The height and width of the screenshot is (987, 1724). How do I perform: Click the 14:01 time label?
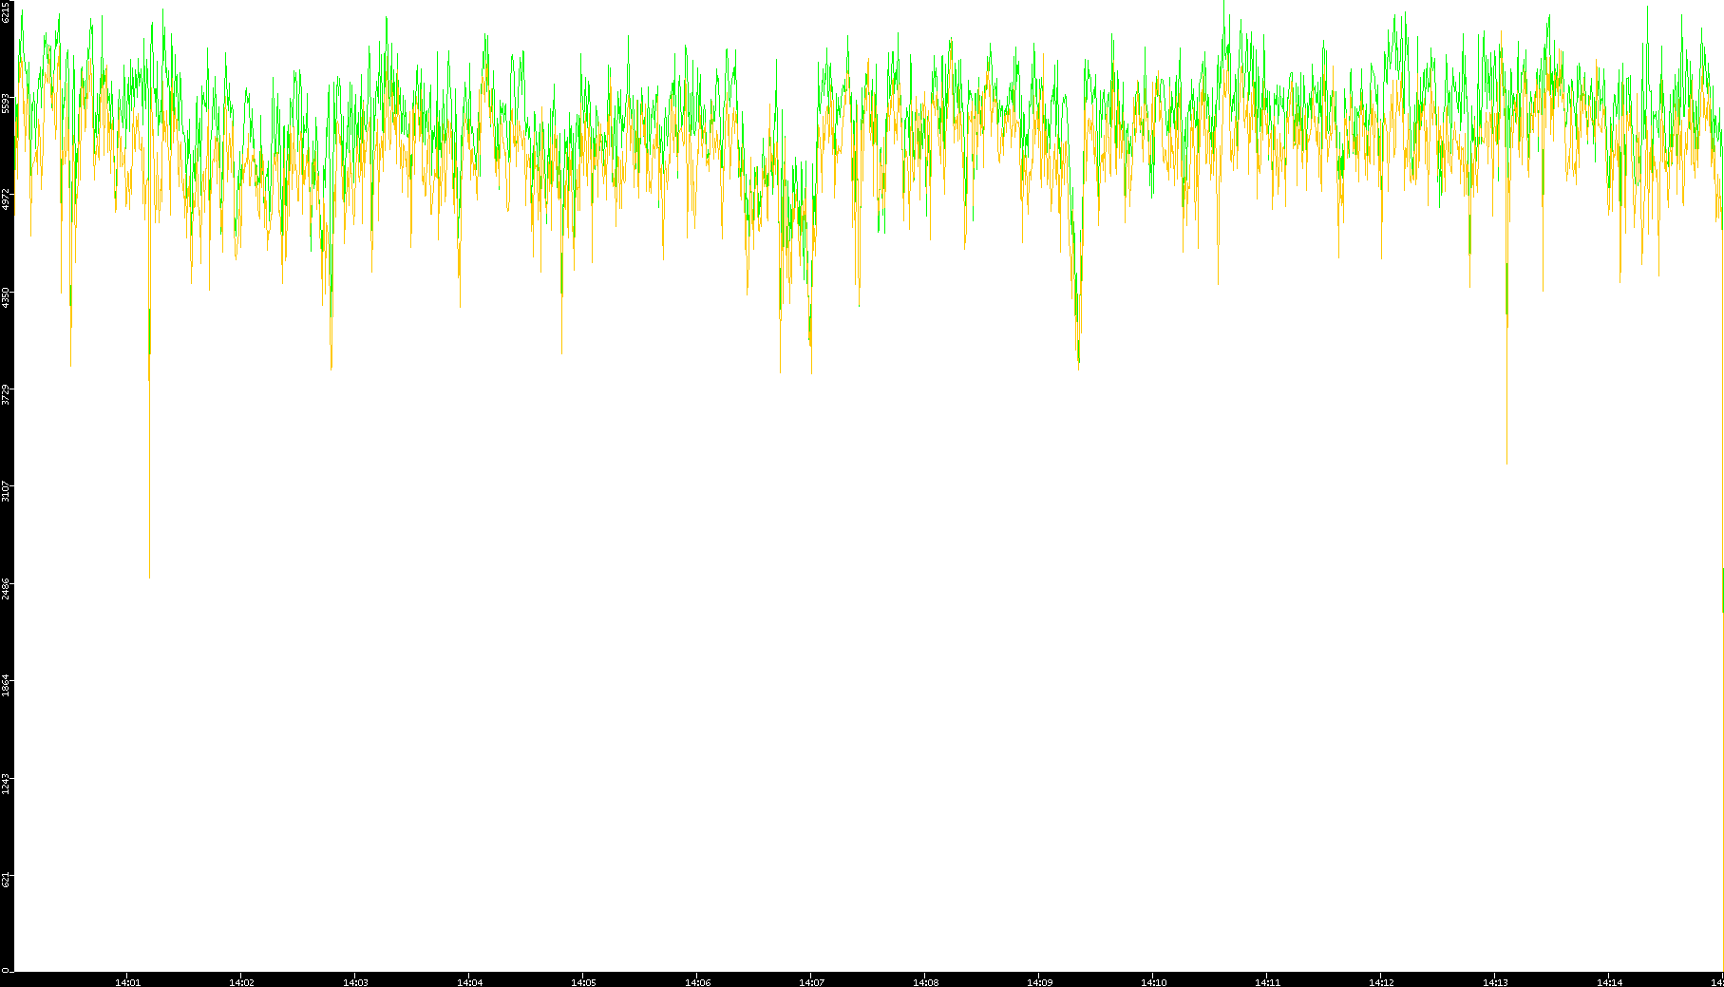127,982
